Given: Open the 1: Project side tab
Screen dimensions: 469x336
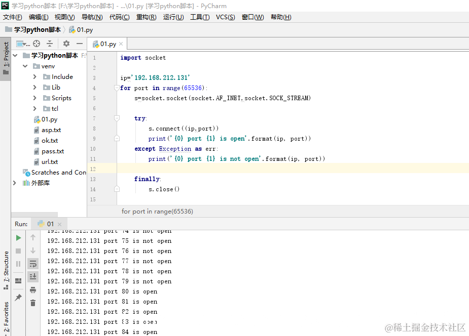Looking at the screenshot, I should pyautogui.click(x=6, y=59).
